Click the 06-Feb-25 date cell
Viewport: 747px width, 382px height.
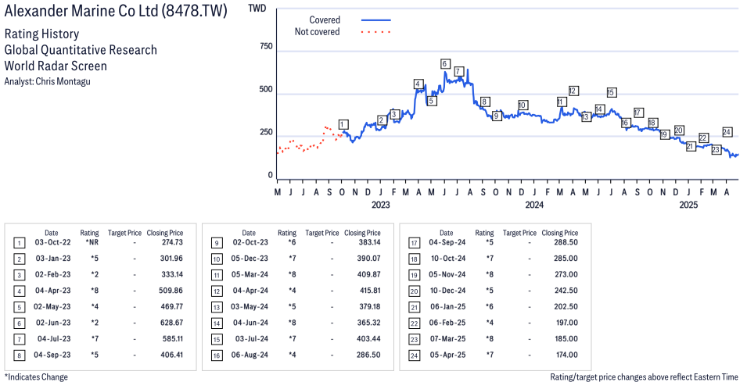(x=447, y=323)
